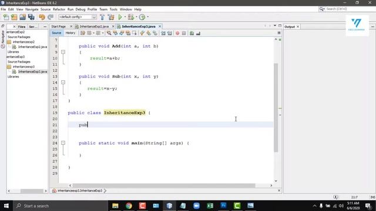
Task: Open the File menu
Action: pos(4,9)
